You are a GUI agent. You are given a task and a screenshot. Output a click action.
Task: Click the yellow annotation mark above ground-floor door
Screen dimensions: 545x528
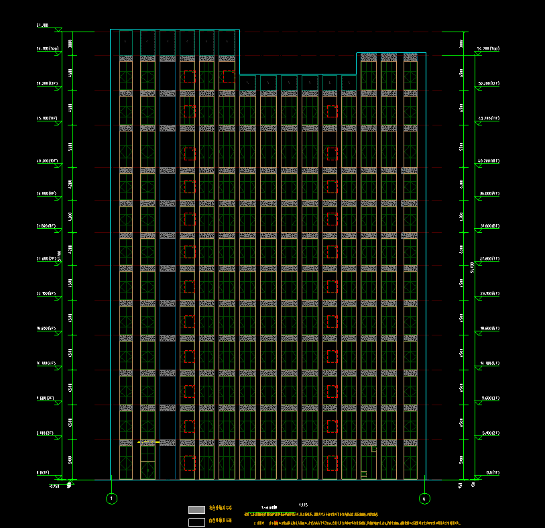pos(147,441)
